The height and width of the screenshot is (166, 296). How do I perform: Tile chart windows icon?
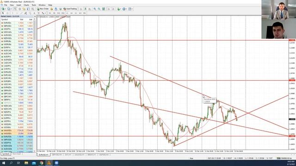point(104,9)
